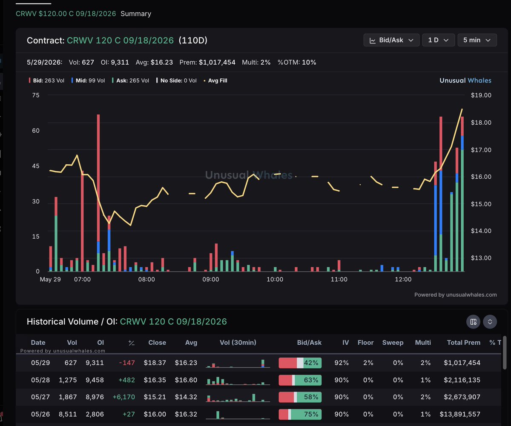The height and width of the screenshot is (426, 511).
Task: Click the 30min volume sparkline for 05/29
Action: click(238, 363)
